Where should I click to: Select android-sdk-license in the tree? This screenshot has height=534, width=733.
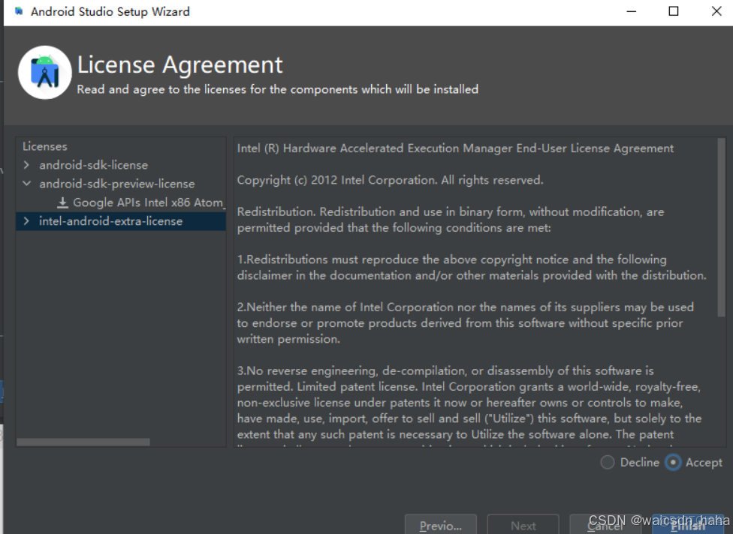93,165
